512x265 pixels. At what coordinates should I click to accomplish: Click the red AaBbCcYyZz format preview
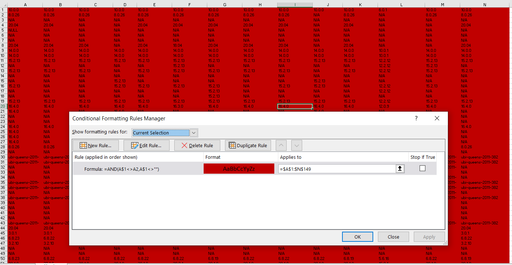(x=239, y=169)
